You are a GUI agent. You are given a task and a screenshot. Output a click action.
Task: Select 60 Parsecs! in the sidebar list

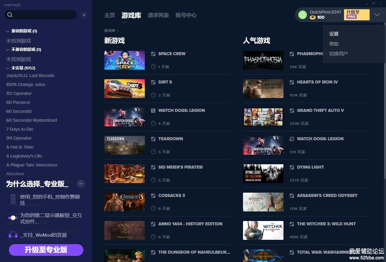(18, 102)
